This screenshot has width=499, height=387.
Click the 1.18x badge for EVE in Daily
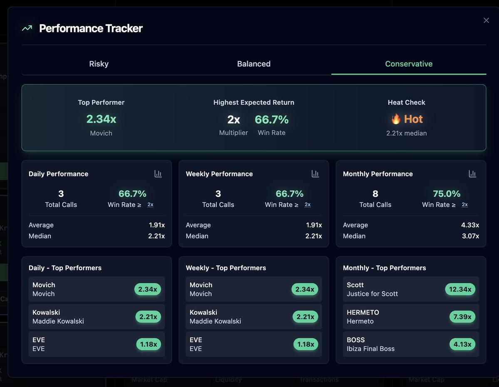click(148, 344)
